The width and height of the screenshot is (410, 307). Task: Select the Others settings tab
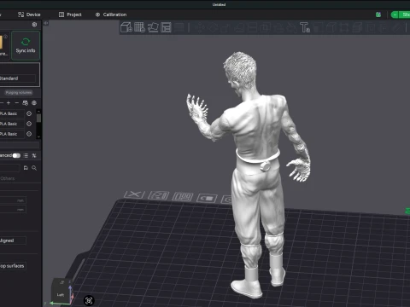(x=8, y=178)
